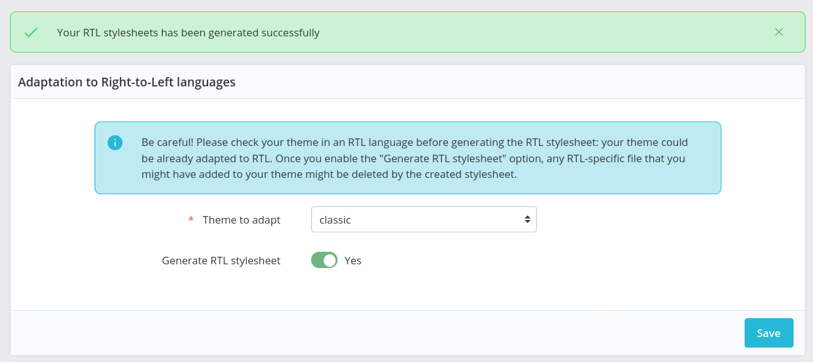Click the Adaptation to Right-to-Left languages header
The height and width of the screenshot is (362, 813).
127,82
